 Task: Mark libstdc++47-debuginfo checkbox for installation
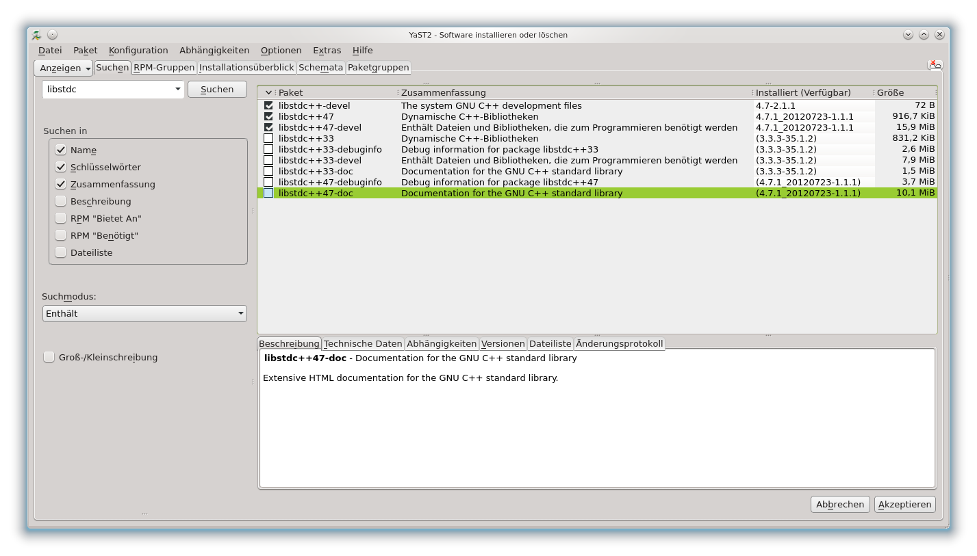click(x=268, y=182)
